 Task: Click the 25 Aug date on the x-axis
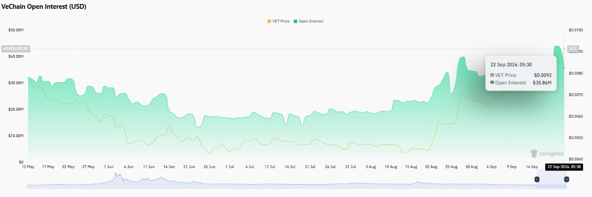(451, 167)
